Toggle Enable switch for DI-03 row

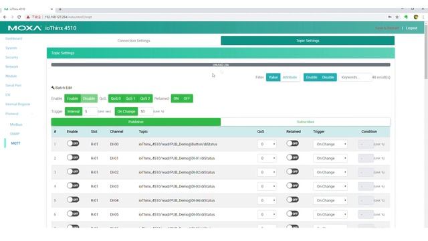click(73, 185)
